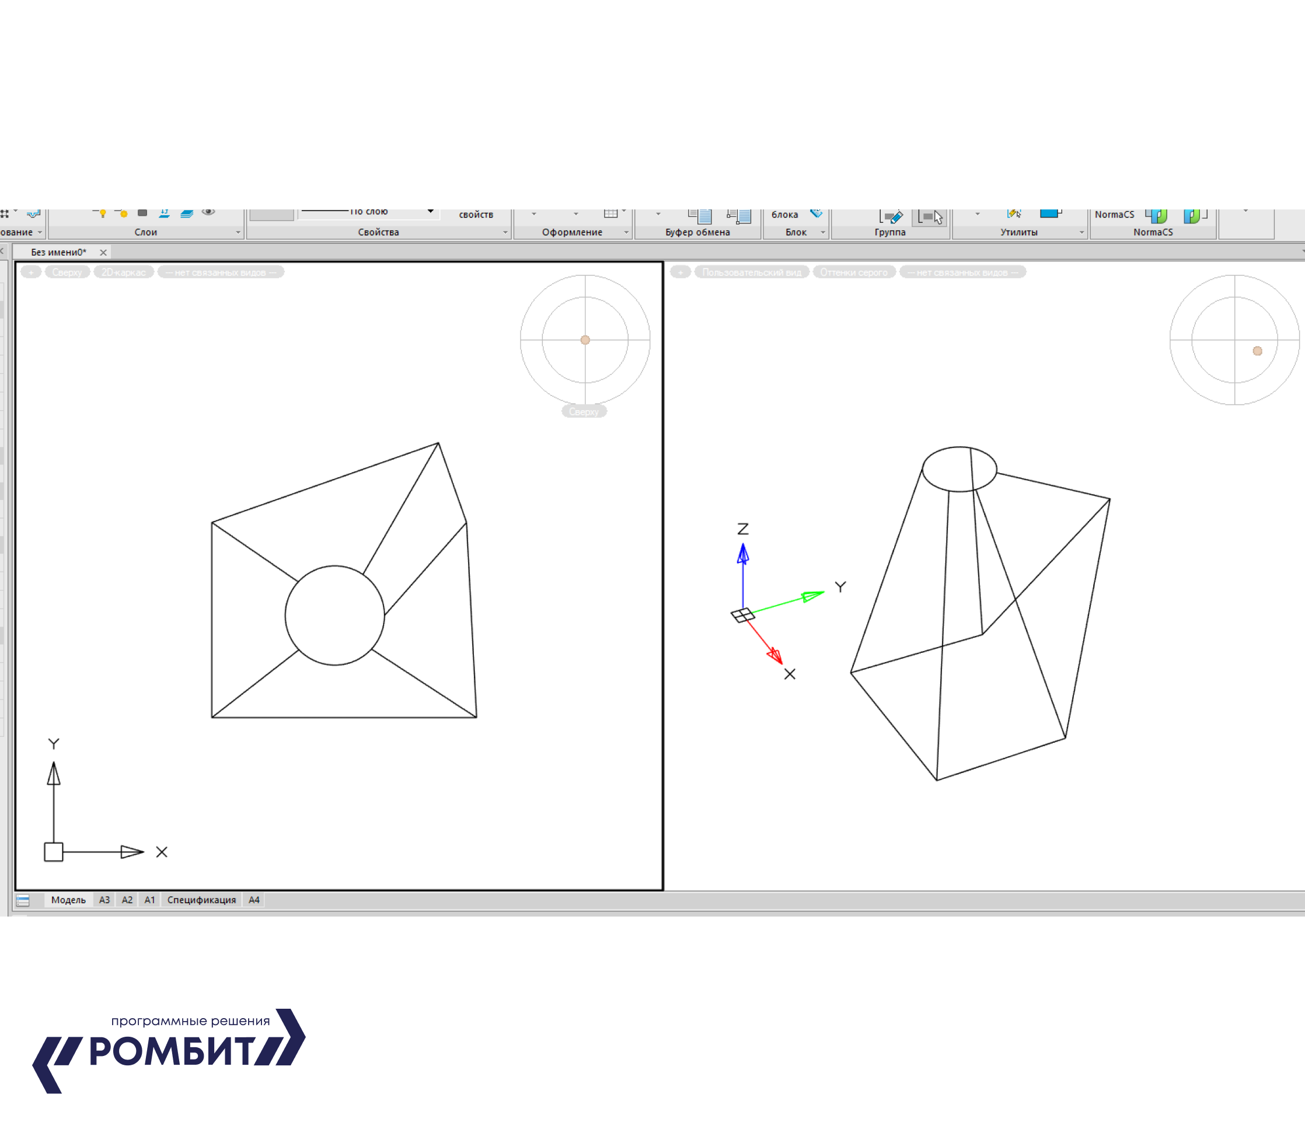Toggle the 2D-каркас visual style label
This screenshot has height=1126, width=1305.
124,272
